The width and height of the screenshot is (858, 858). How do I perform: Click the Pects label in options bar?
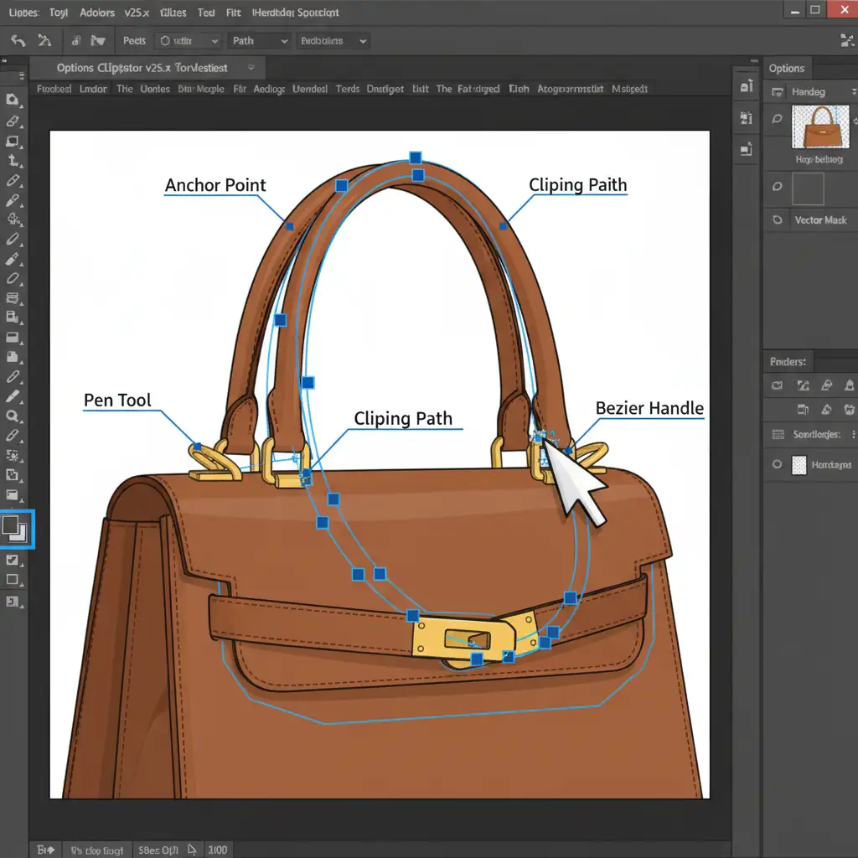[134, 40]
